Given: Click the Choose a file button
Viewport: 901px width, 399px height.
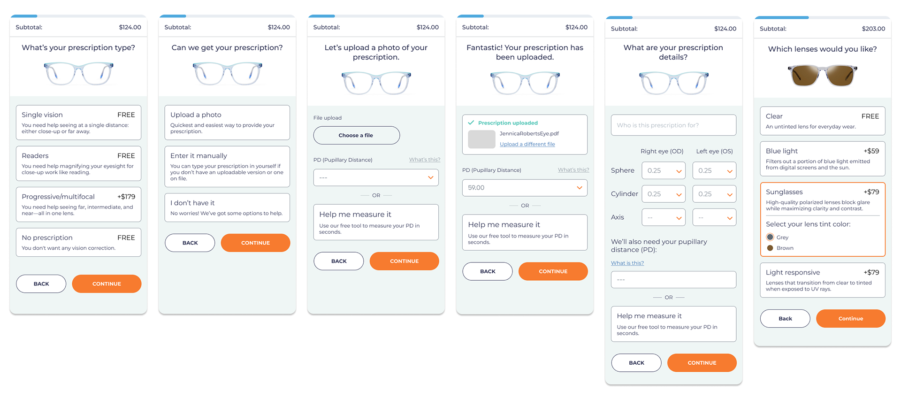Looking at the screenshot, I should [357, 135].
